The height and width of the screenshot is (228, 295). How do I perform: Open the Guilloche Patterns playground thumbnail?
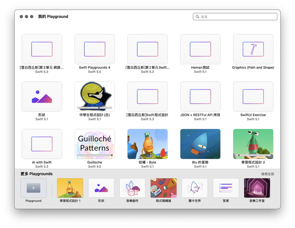pyautogui.click(x=95, y=143)
